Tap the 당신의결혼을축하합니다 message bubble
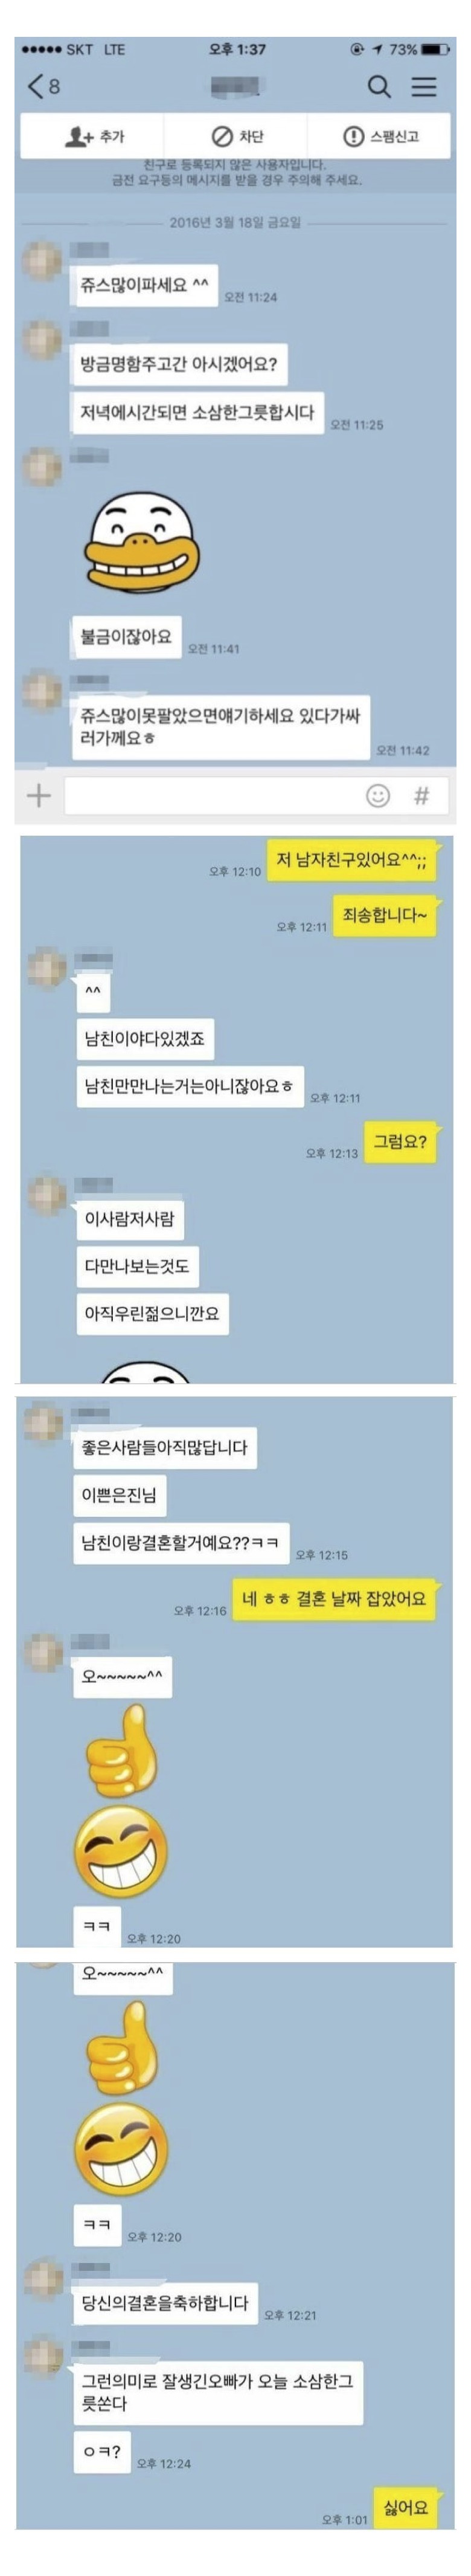Image resolution: width=471 pixels, height=2576 pixels. coord(165,2303)
